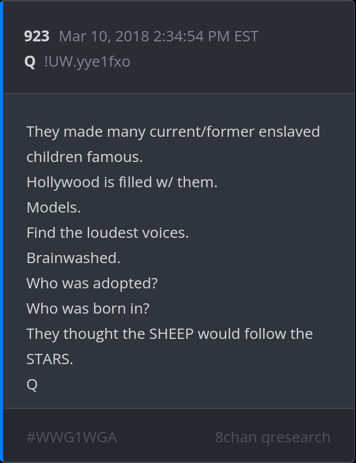Screen dimensions: 356x463
Task: Click the Mar 10, 2018 timestamp
Action: (x=158, y=37)
